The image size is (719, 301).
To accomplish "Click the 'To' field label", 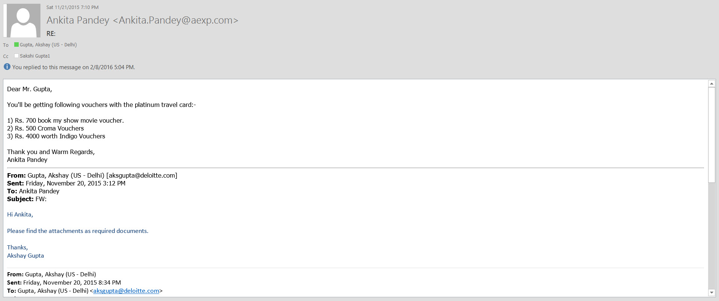I will coord(6,45).
